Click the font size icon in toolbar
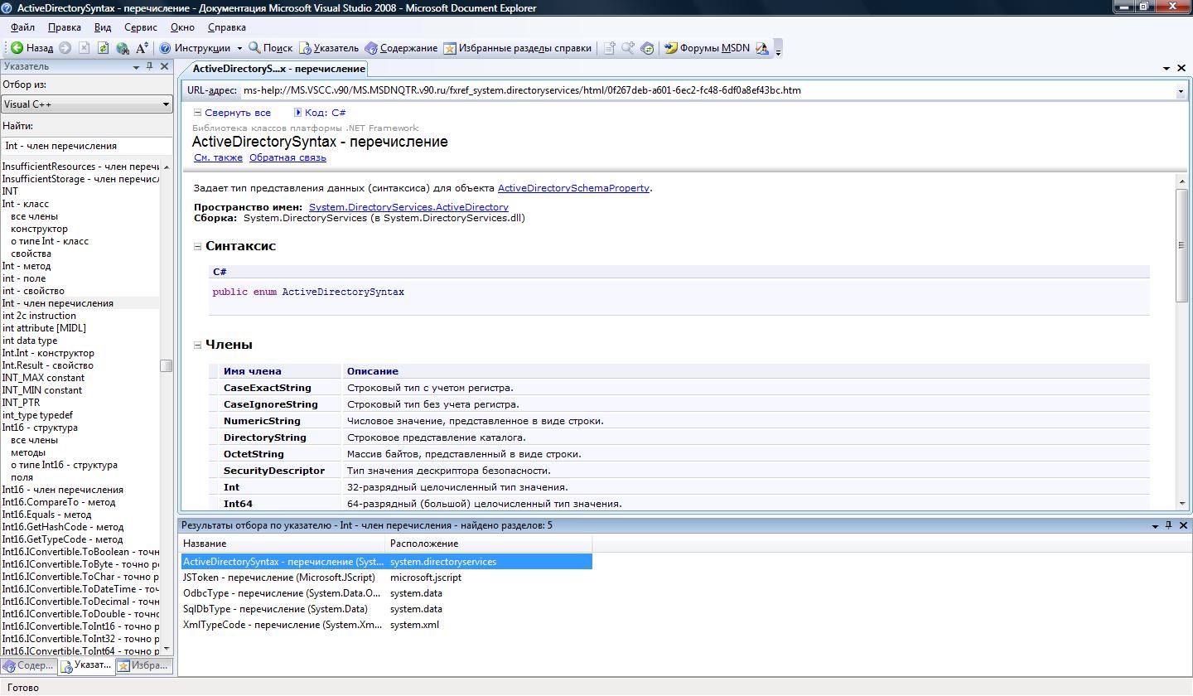The height and width of the screenshot is (696, 1193). pyautogui.click(x=142, y=48)
